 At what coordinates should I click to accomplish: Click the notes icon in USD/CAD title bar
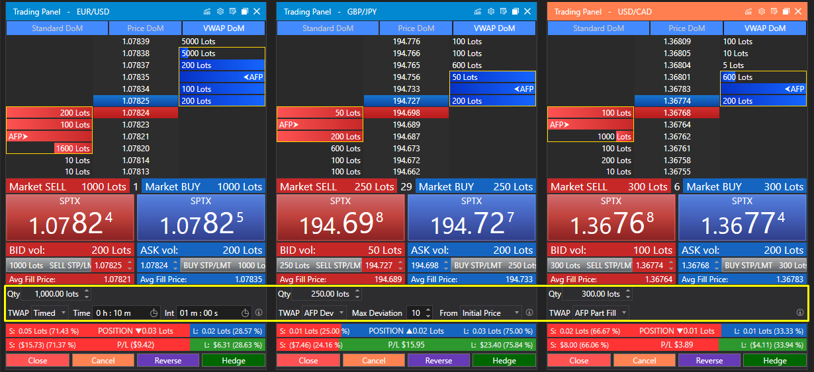(774, 11)
